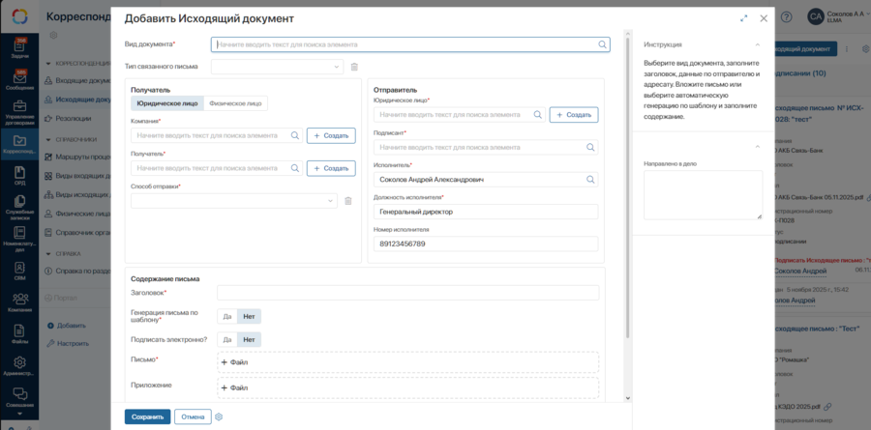Click the search icon in Вид документа field
The image size is (871, 430).
point(602,44)
